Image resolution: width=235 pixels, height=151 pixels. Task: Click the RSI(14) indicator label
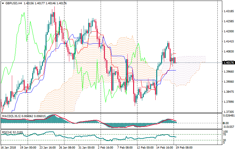[7, 132]
